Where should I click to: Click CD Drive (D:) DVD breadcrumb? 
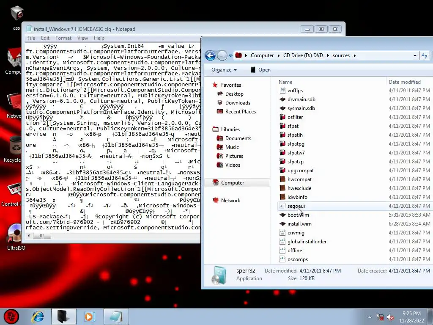[x=303, y=55]
